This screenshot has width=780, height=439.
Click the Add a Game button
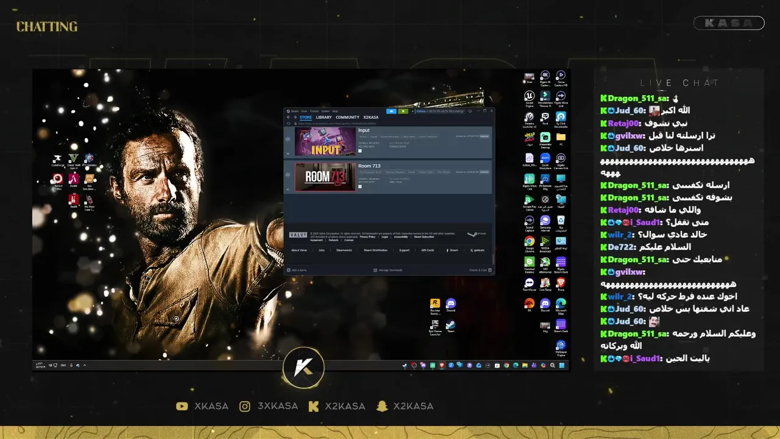point(297,270)
